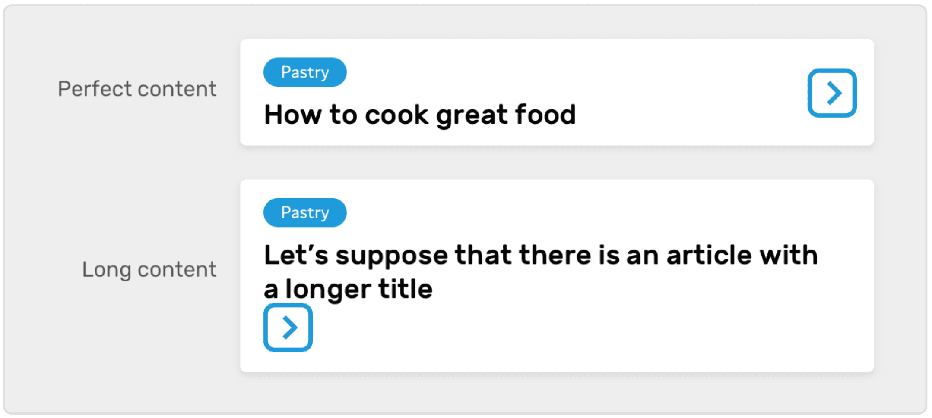Click the 'How to cook great food' title
The height and width of the screenshot is (418, 932).
pos(420,115)
